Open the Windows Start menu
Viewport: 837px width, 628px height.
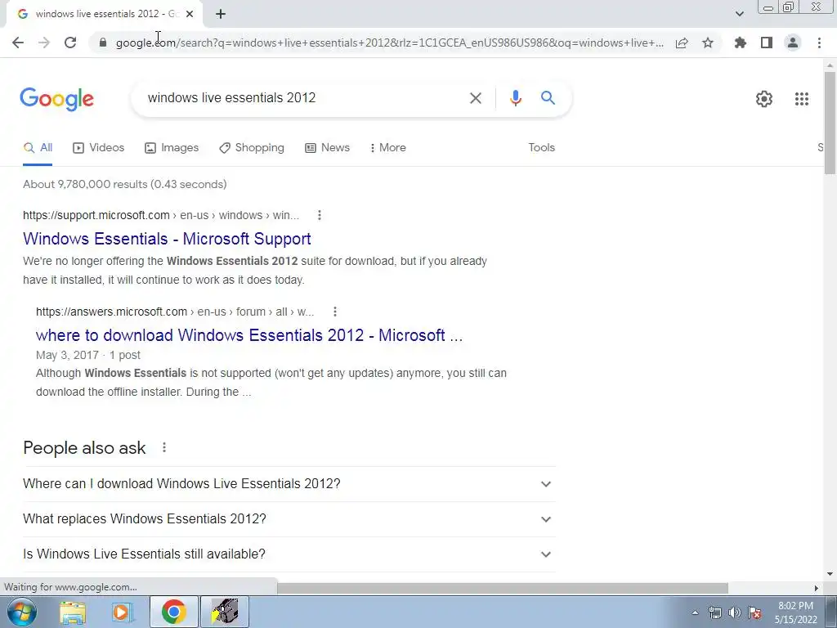[21, 612]
